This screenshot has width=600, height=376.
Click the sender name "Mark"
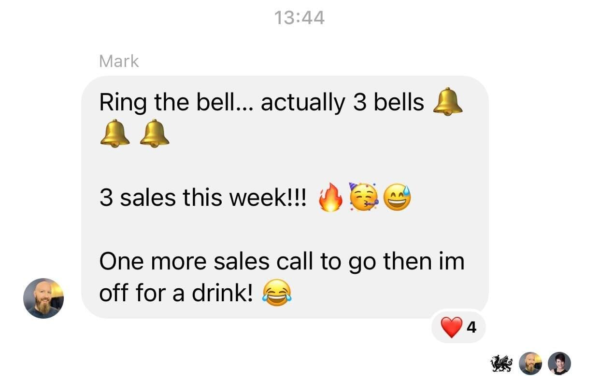point(119,61)
